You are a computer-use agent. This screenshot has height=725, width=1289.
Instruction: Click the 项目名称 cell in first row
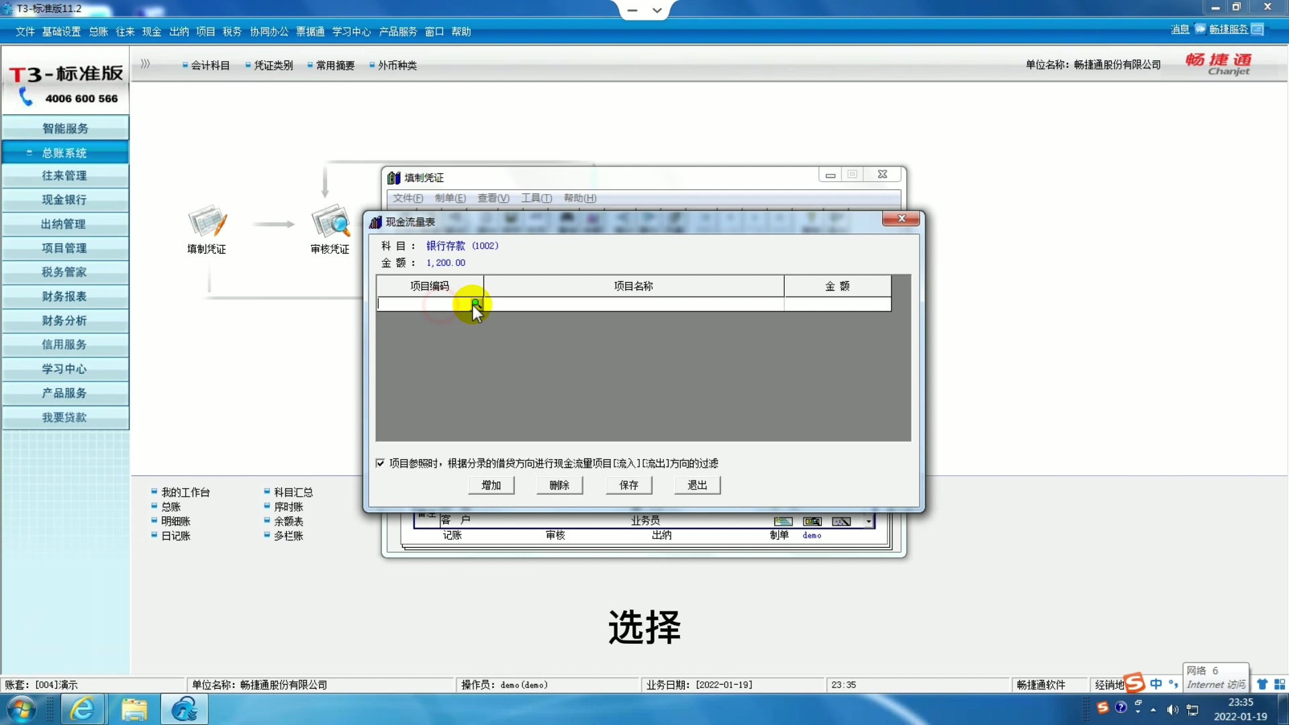coord(634,304)
